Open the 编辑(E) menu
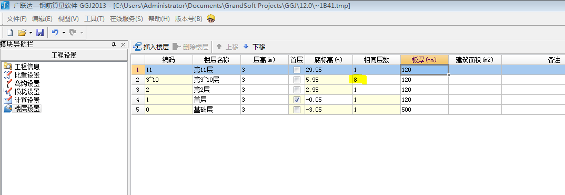 42,19
